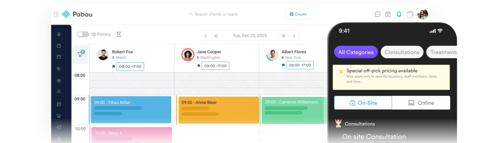Viewport: 482px width, 143px height.
Task: Click the 08:00 time row label
Action: (80, 75)
